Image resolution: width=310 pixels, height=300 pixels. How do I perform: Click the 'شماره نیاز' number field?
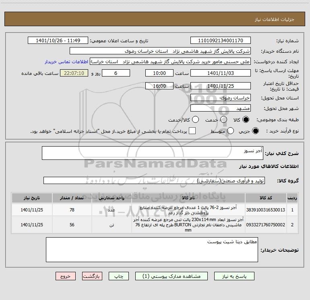[x=220, y=41]
